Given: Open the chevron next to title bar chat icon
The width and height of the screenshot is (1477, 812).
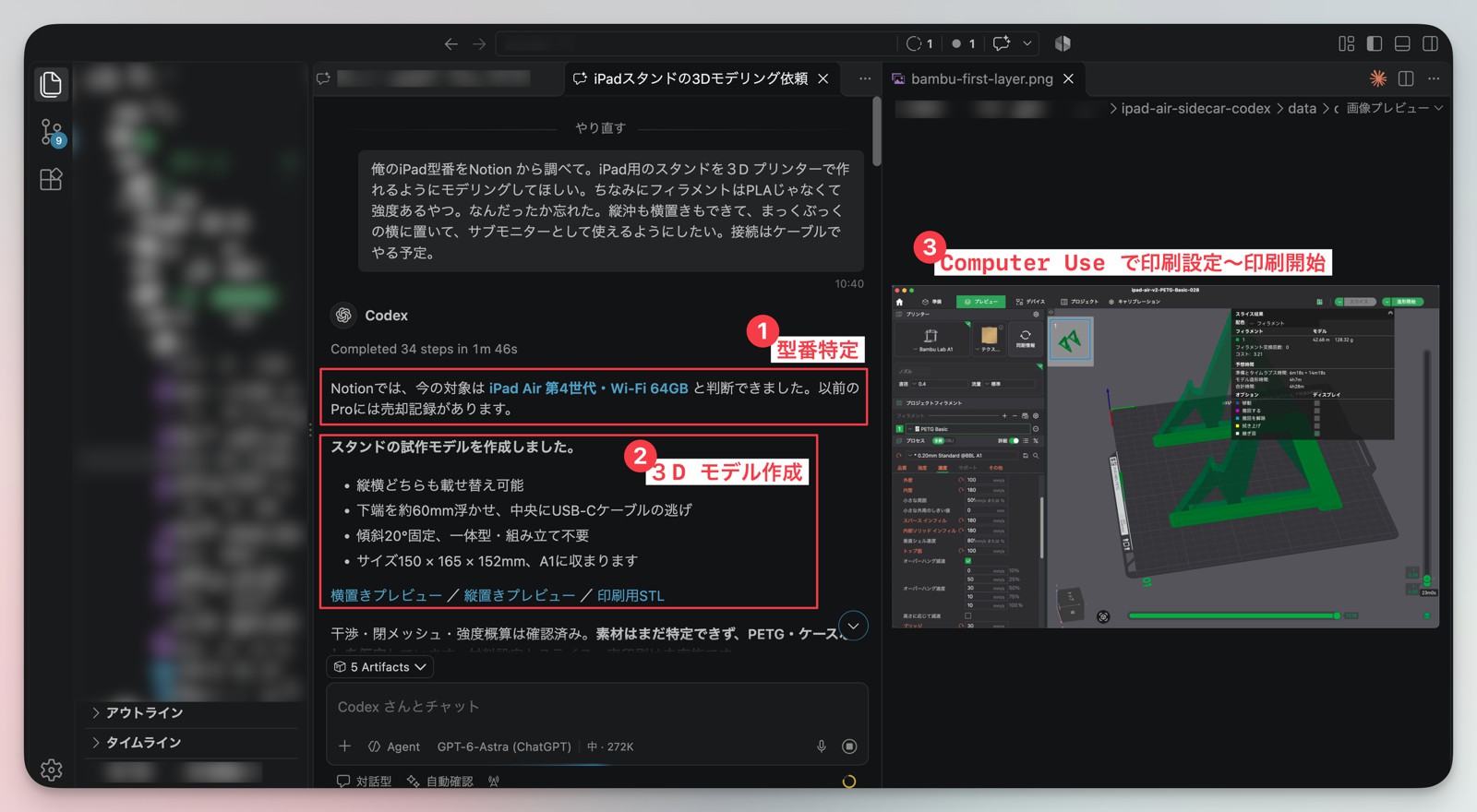Looking at the screenshot, I should point(1027,43).
